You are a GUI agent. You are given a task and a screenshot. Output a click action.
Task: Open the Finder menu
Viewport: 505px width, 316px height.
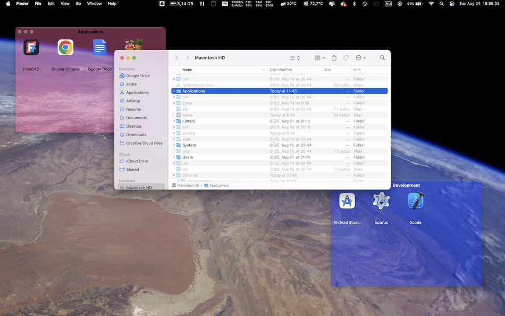pos(22,4)
